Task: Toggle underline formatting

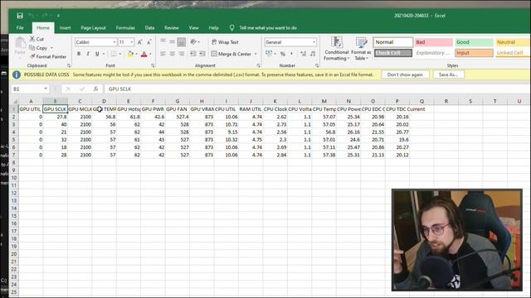Action: click(x=97, y=54)
